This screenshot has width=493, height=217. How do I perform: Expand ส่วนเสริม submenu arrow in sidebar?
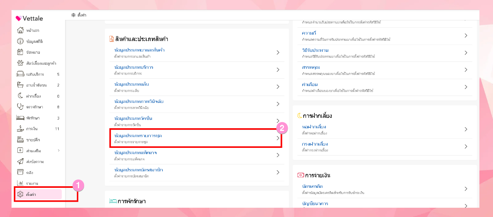click(x=59, y=151)
